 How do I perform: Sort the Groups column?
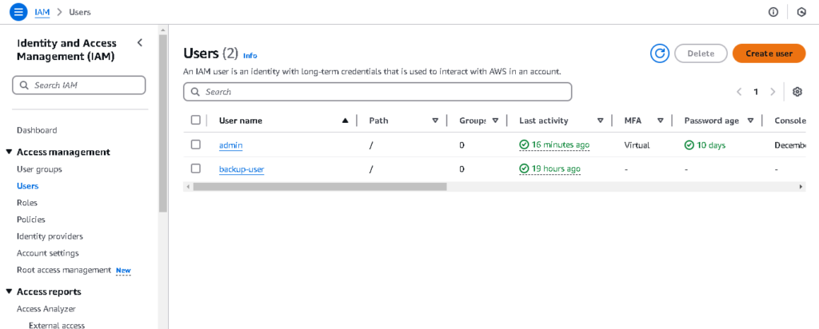pos(495,121)
